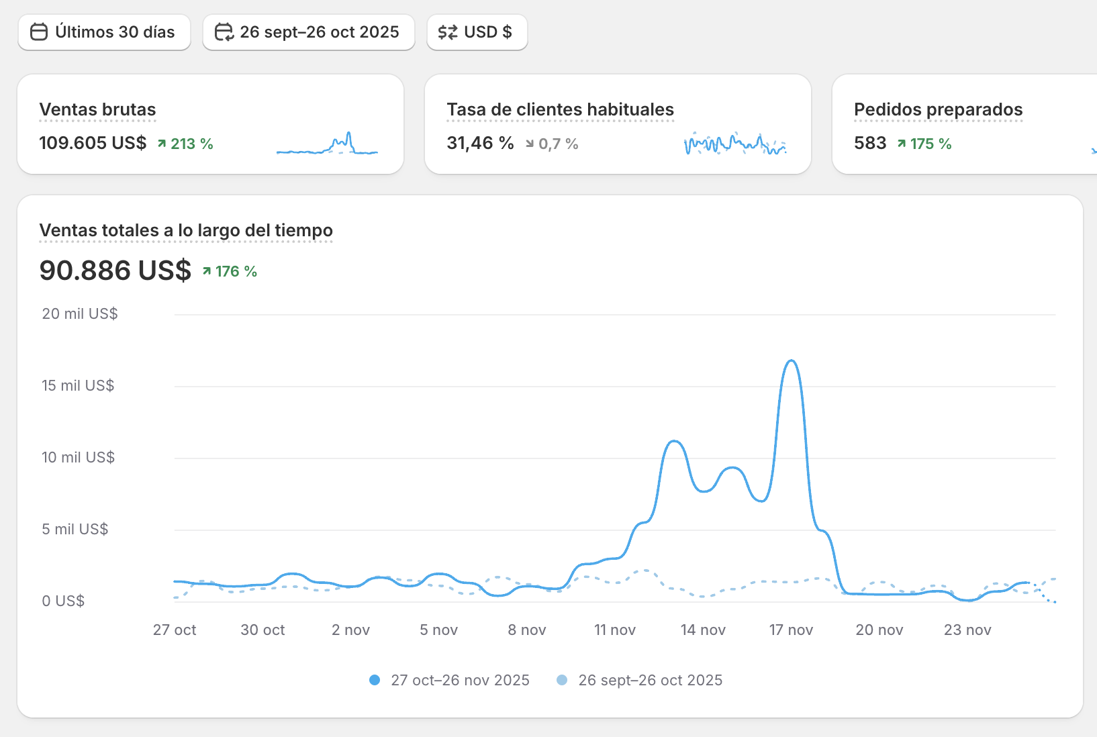Open the 26 sept–26 oct 2025 comparison filter
This screenshot has width=1097, height=737.
point(309,32)
